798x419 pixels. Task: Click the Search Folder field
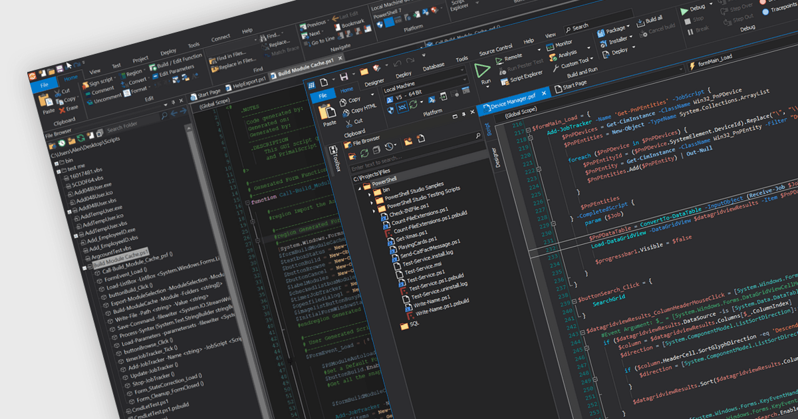(x=132, y=122)
